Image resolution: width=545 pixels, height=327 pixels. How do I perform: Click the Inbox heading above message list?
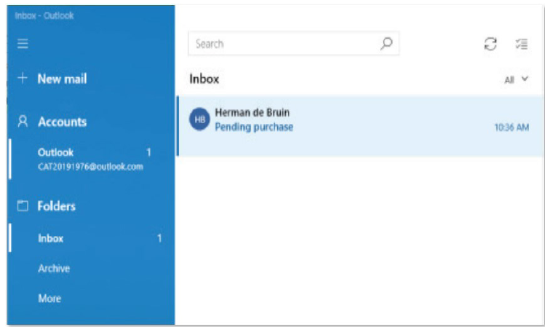pyautogui.click(x=204, y=79)
